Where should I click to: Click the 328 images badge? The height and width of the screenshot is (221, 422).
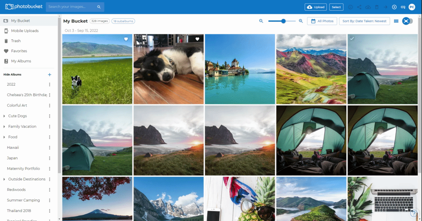[x=100, y=21]
